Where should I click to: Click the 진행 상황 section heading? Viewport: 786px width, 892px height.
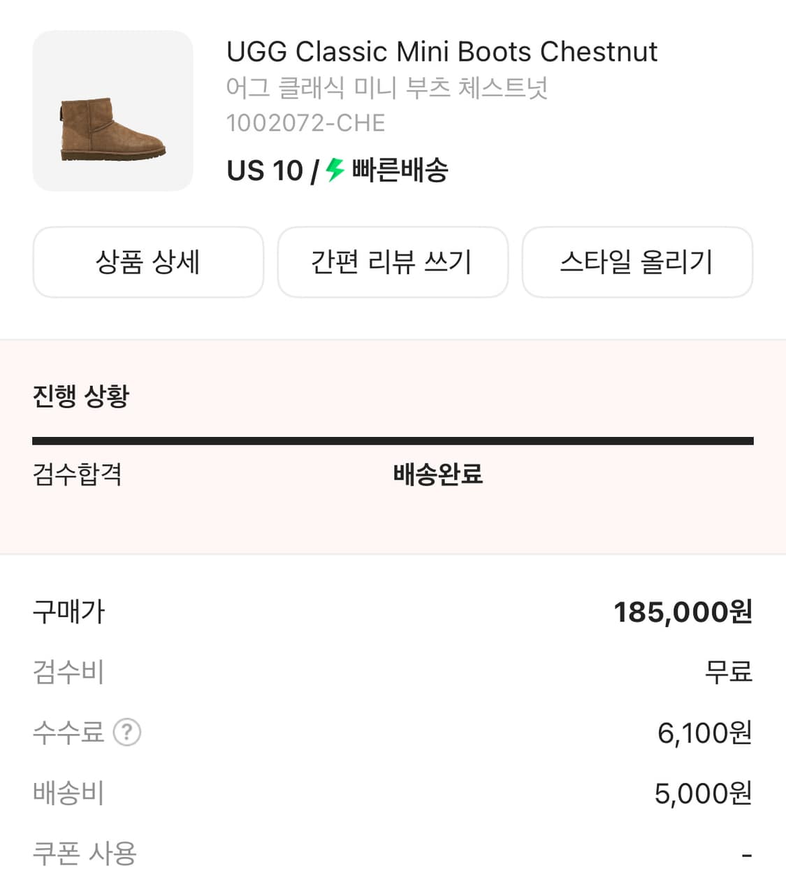[x=81, y=396]
